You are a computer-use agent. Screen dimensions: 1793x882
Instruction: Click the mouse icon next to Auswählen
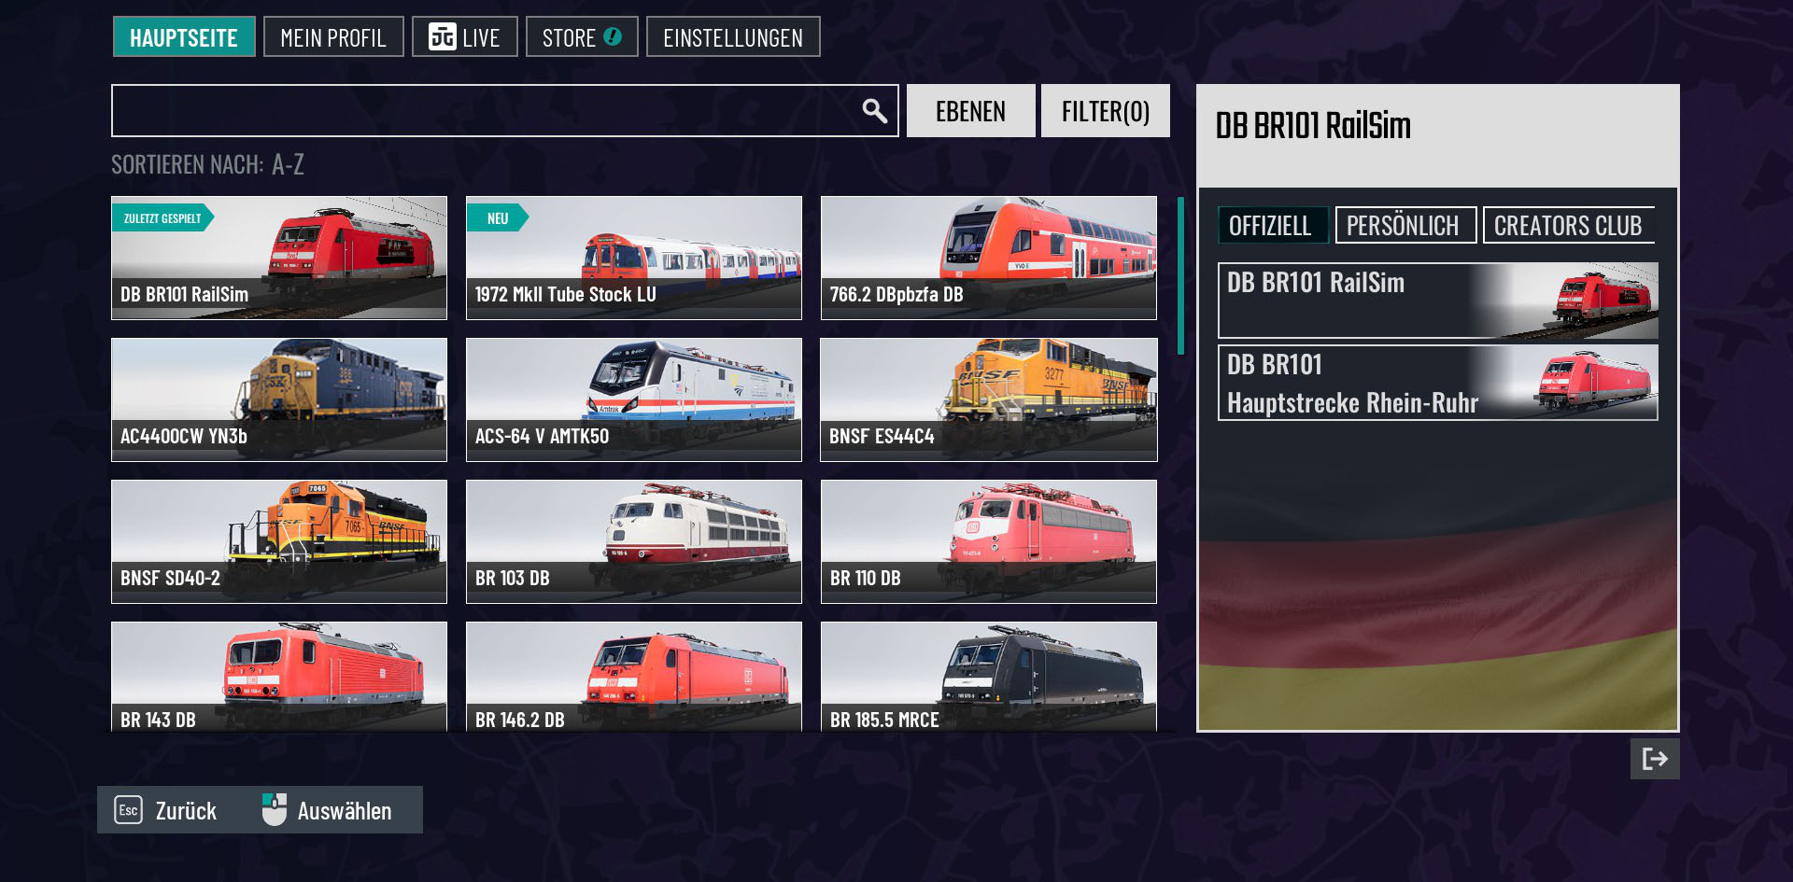pyautogui.click(x=275, y=809)
